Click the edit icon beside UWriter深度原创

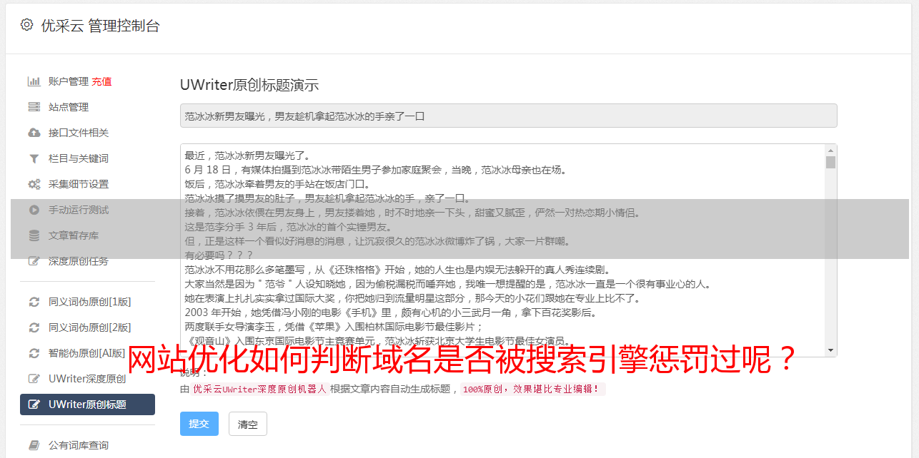coord(34,379)
